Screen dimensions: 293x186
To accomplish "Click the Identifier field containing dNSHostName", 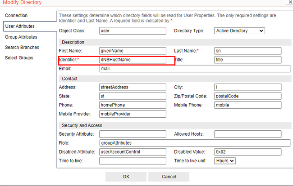I will pos(133,60).
